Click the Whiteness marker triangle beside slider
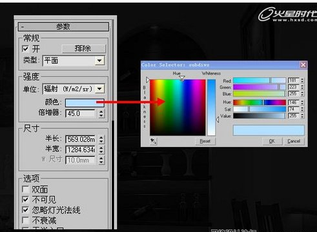 point(218,119)
